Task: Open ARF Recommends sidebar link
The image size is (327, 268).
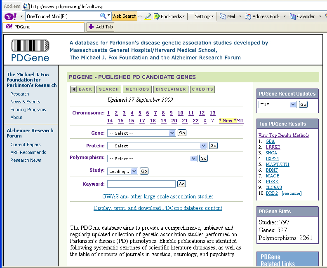Action: tap(28, 152)
